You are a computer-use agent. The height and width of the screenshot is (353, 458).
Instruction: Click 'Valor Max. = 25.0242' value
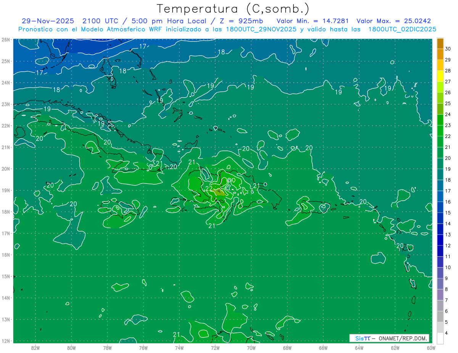393,21
